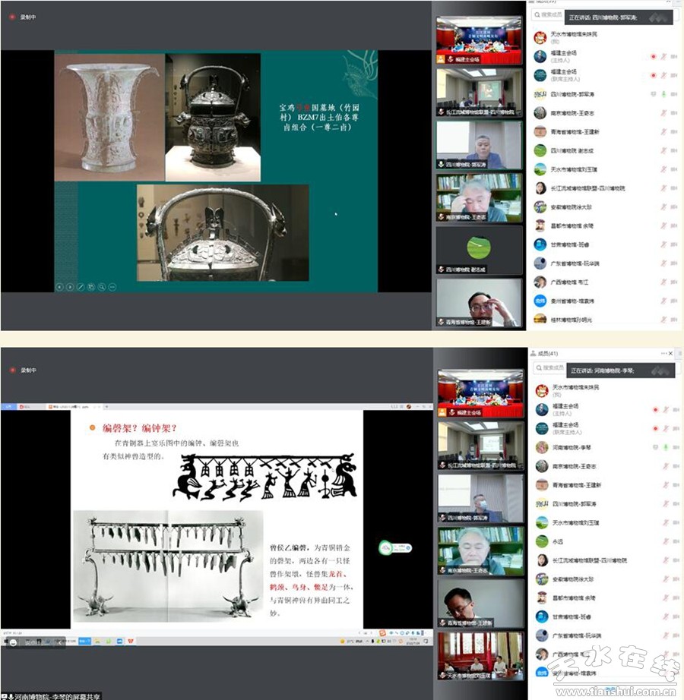Select 福建主会场 video thumbnail in top window
This screenshot has height=700, width=684.
point(480,39)
